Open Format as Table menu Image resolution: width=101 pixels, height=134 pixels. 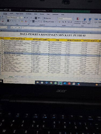pos(84,21)
